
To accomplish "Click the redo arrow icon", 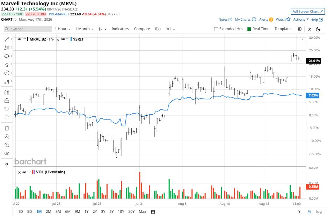I will [7, 117].
